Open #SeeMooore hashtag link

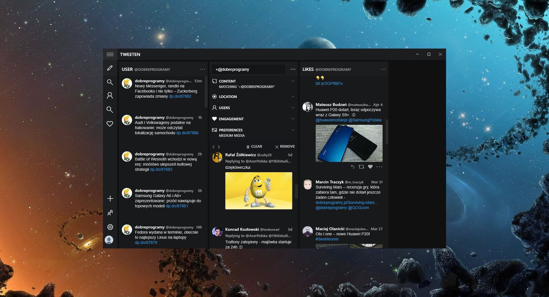(327, 239)
